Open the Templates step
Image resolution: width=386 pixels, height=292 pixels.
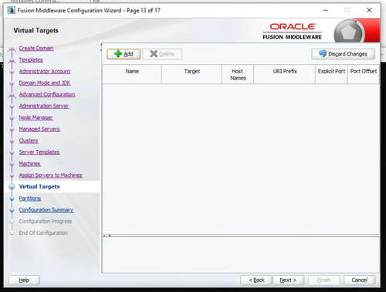tap(31, 59)
